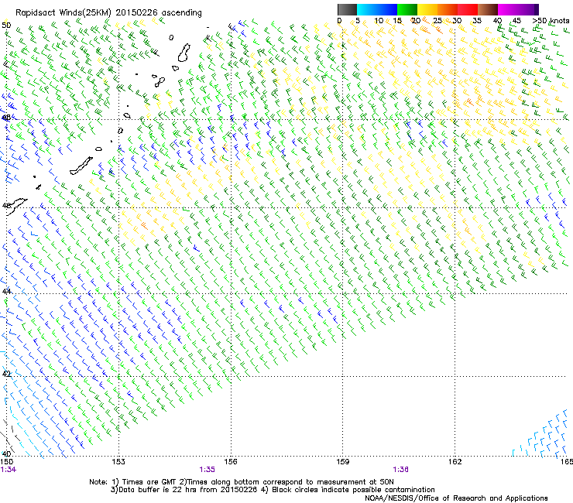Click the >50 knots legend label

(551, 21)
